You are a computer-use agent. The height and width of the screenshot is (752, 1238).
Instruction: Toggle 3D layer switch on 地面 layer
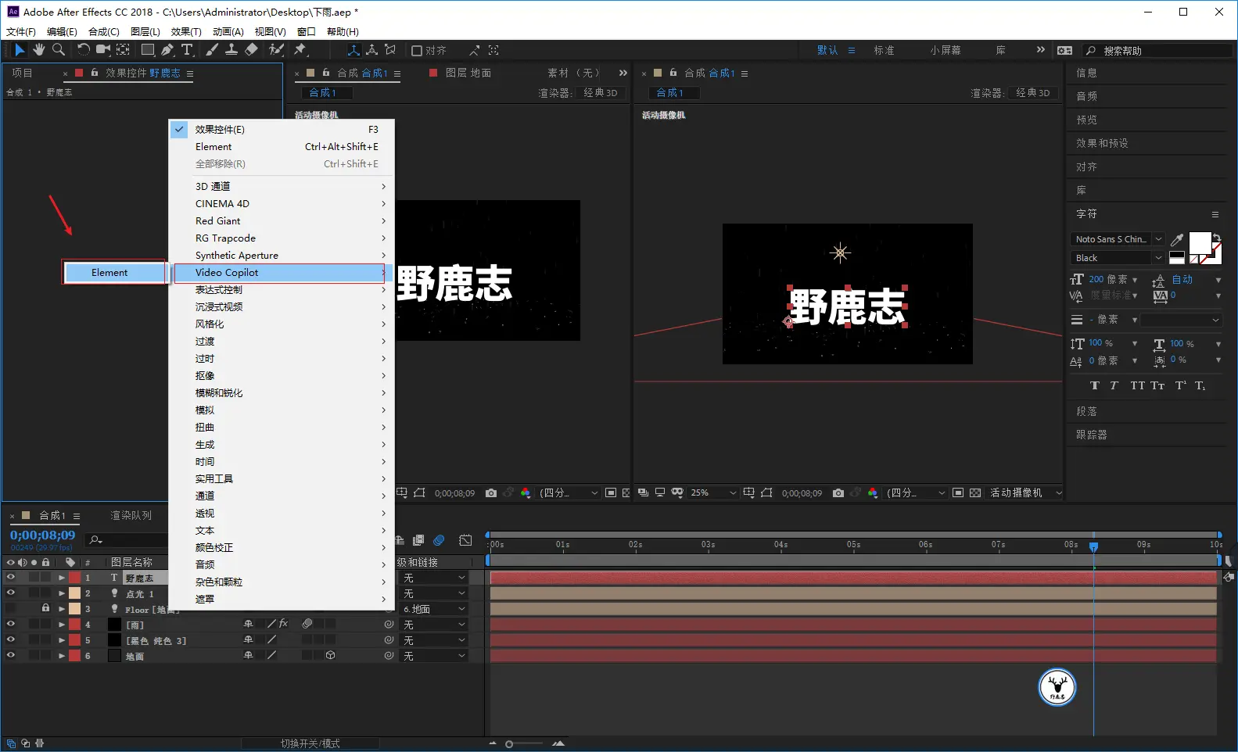(x=331, y=656)
